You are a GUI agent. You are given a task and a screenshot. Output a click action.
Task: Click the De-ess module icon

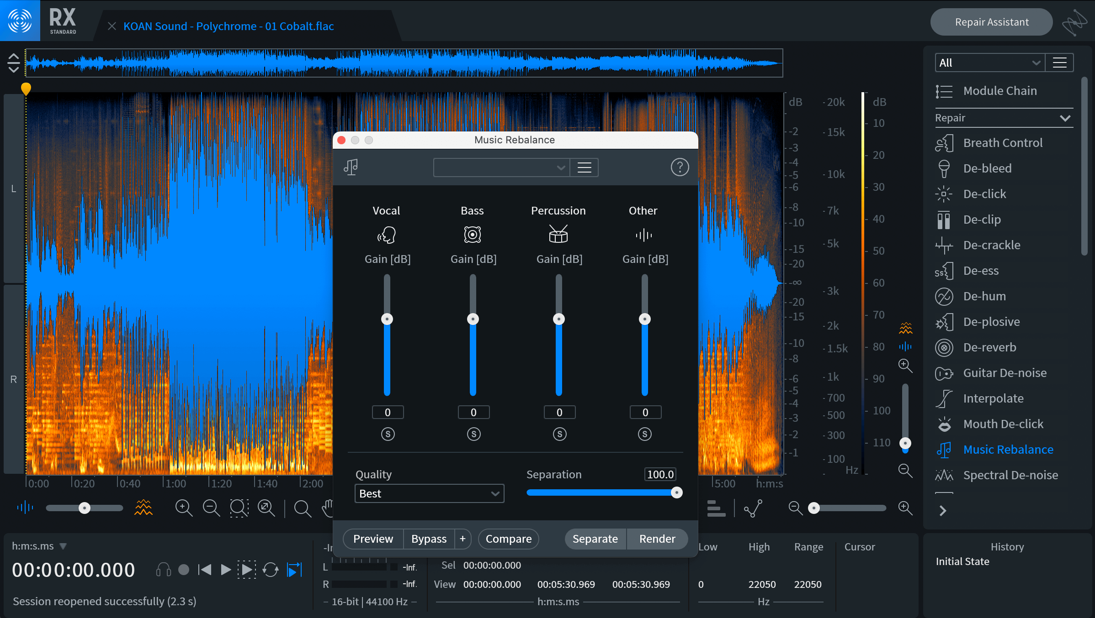944,271
